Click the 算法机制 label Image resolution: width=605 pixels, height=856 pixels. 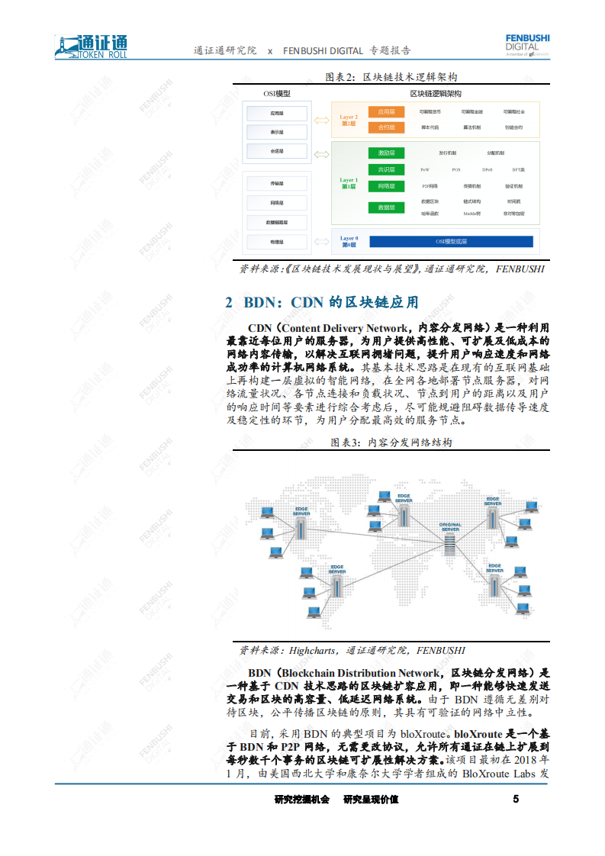tap(471, 127)
